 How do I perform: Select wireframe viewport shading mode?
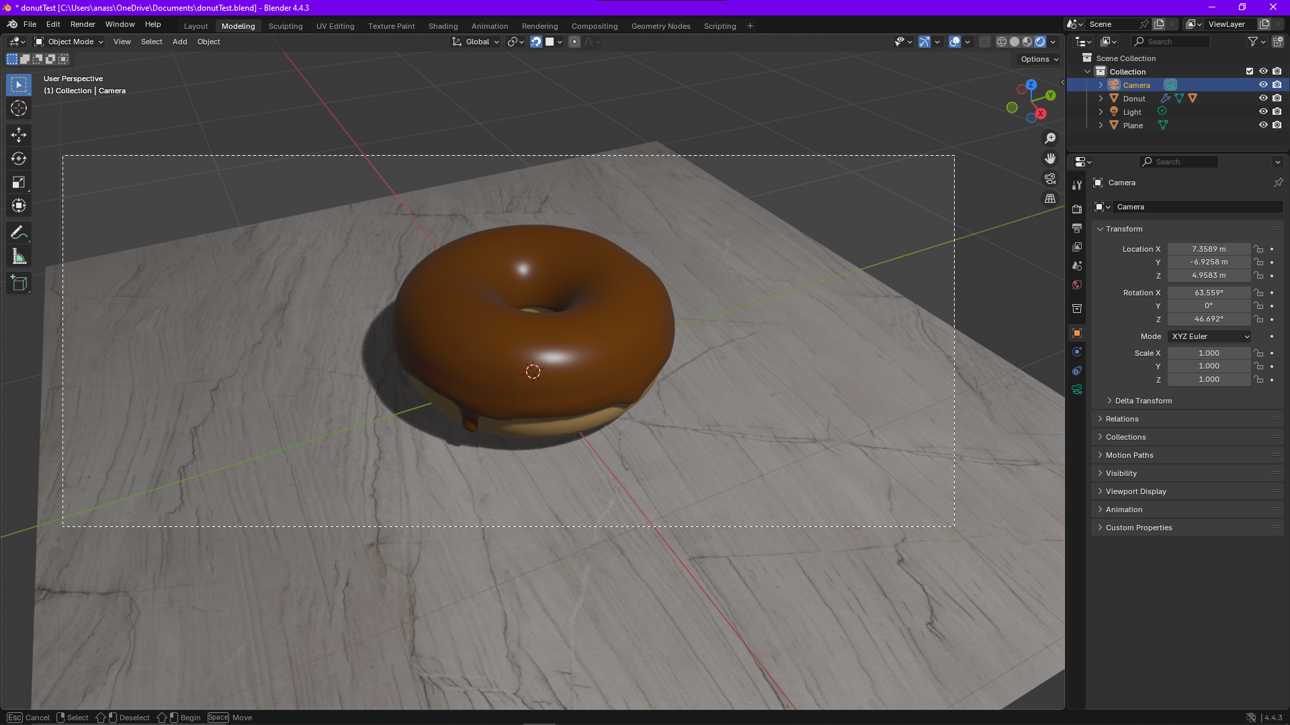click(1002, 42)
